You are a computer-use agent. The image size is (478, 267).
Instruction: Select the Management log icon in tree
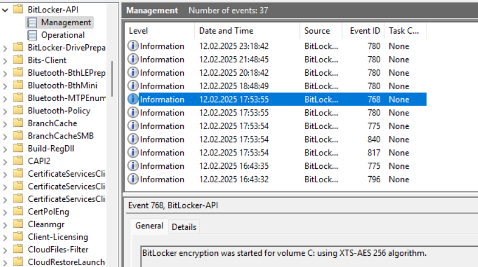coord(32,22)
